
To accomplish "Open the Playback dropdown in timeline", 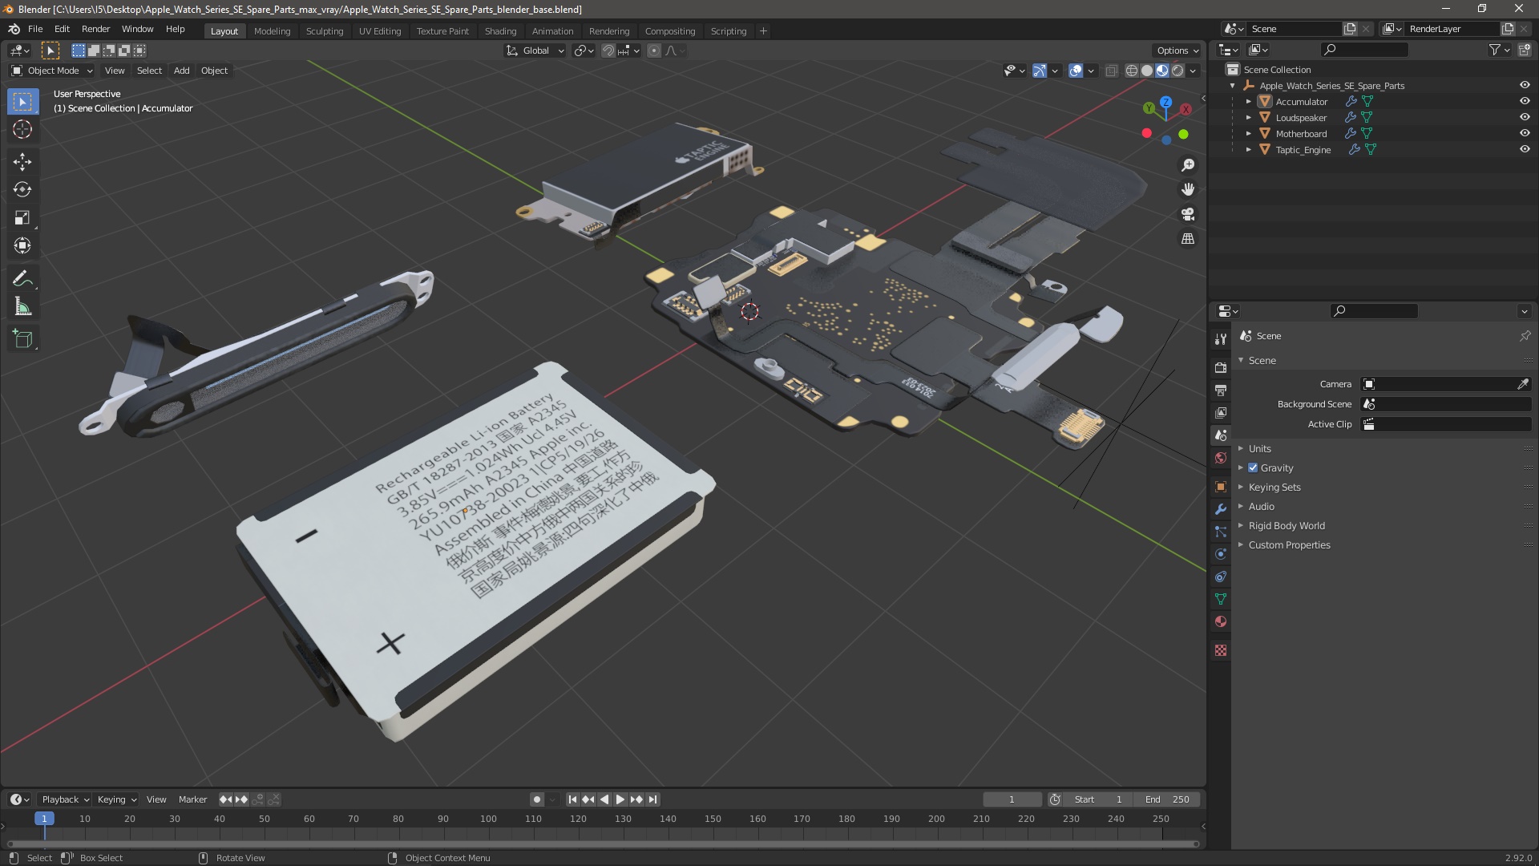I will [x=65, y=799].
